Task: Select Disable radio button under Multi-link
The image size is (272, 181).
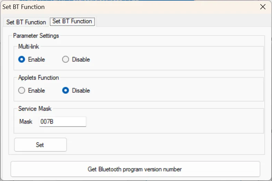Action: [x=66, y=59]
